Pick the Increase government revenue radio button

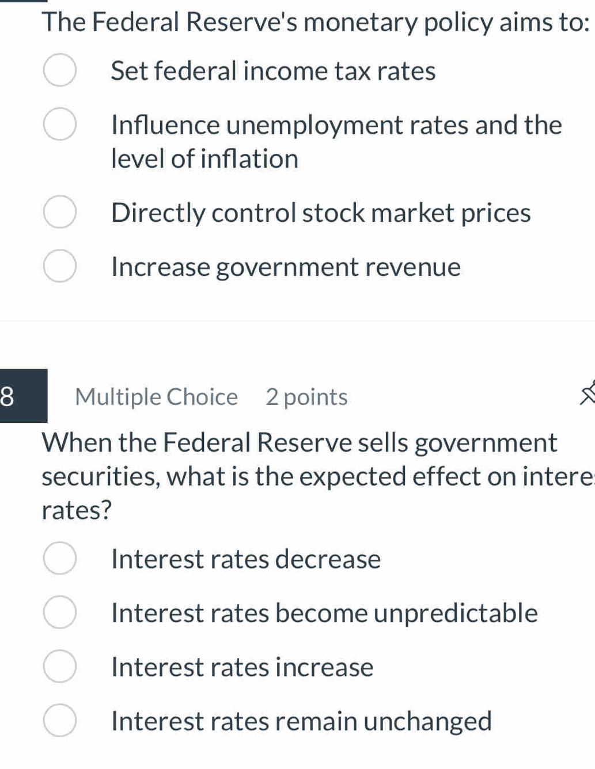(x=59, y=266)
